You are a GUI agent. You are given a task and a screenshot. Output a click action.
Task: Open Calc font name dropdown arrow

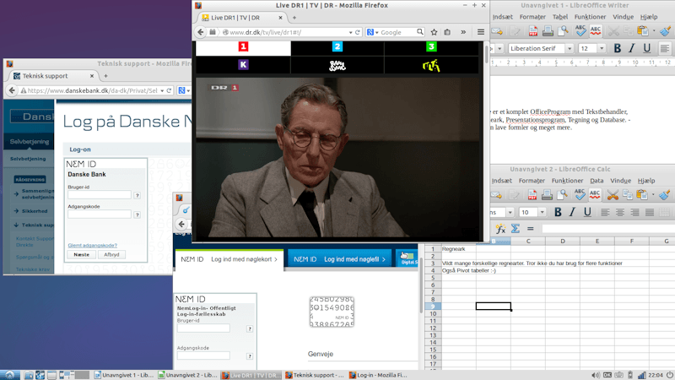[510, 212]
